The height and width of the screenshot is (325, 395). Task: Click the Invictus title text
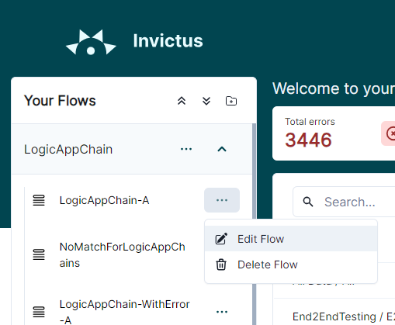point(168,41)
